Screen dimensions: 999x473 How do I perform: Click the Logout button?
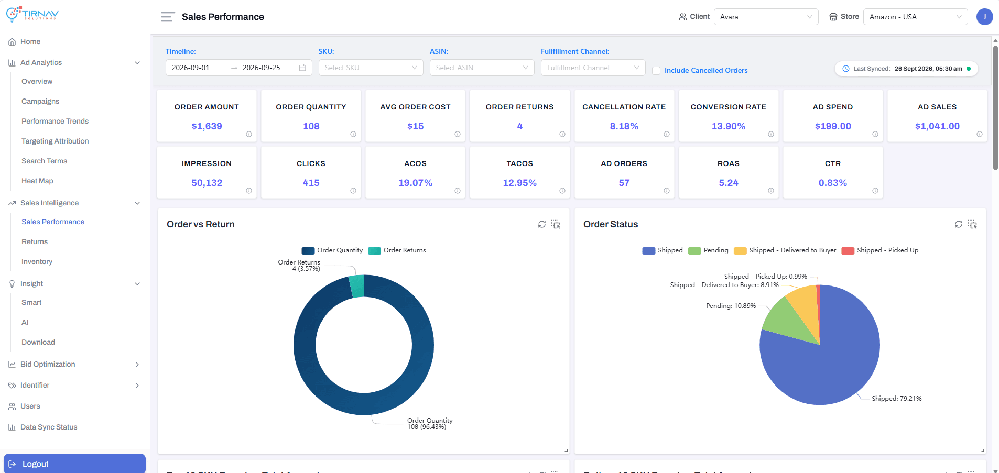pos(74,464)
